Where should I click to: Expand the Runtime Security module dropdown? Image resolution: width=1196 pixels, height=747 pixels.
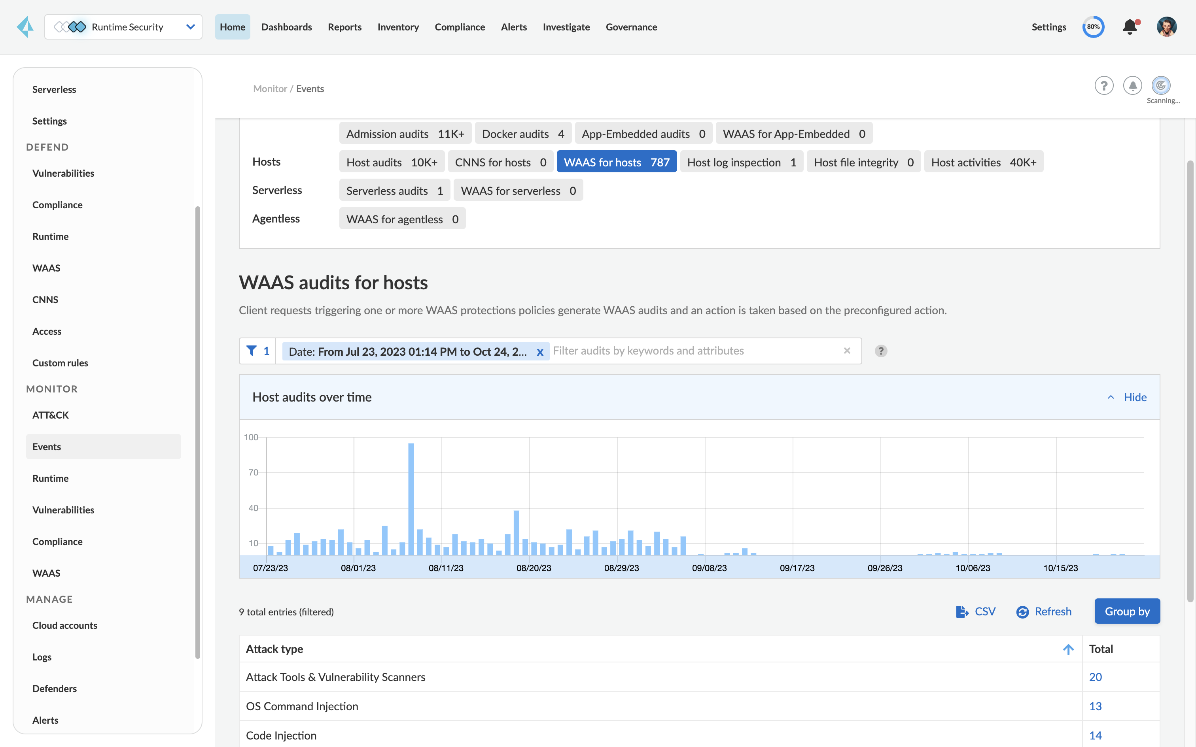pyautogui.click(x=190, y=27)
